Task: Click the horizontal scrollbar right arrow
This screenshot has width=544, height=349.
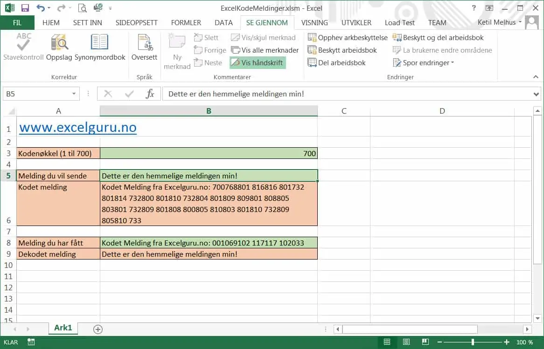Action: (527, 329)
